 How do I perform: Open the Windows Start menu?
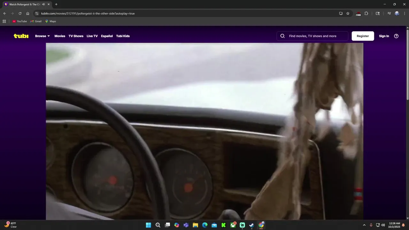click(148, 225)
